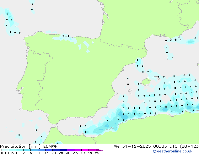
Task: Click the "ECMWF" model label
Action: [x=51, y=146]
